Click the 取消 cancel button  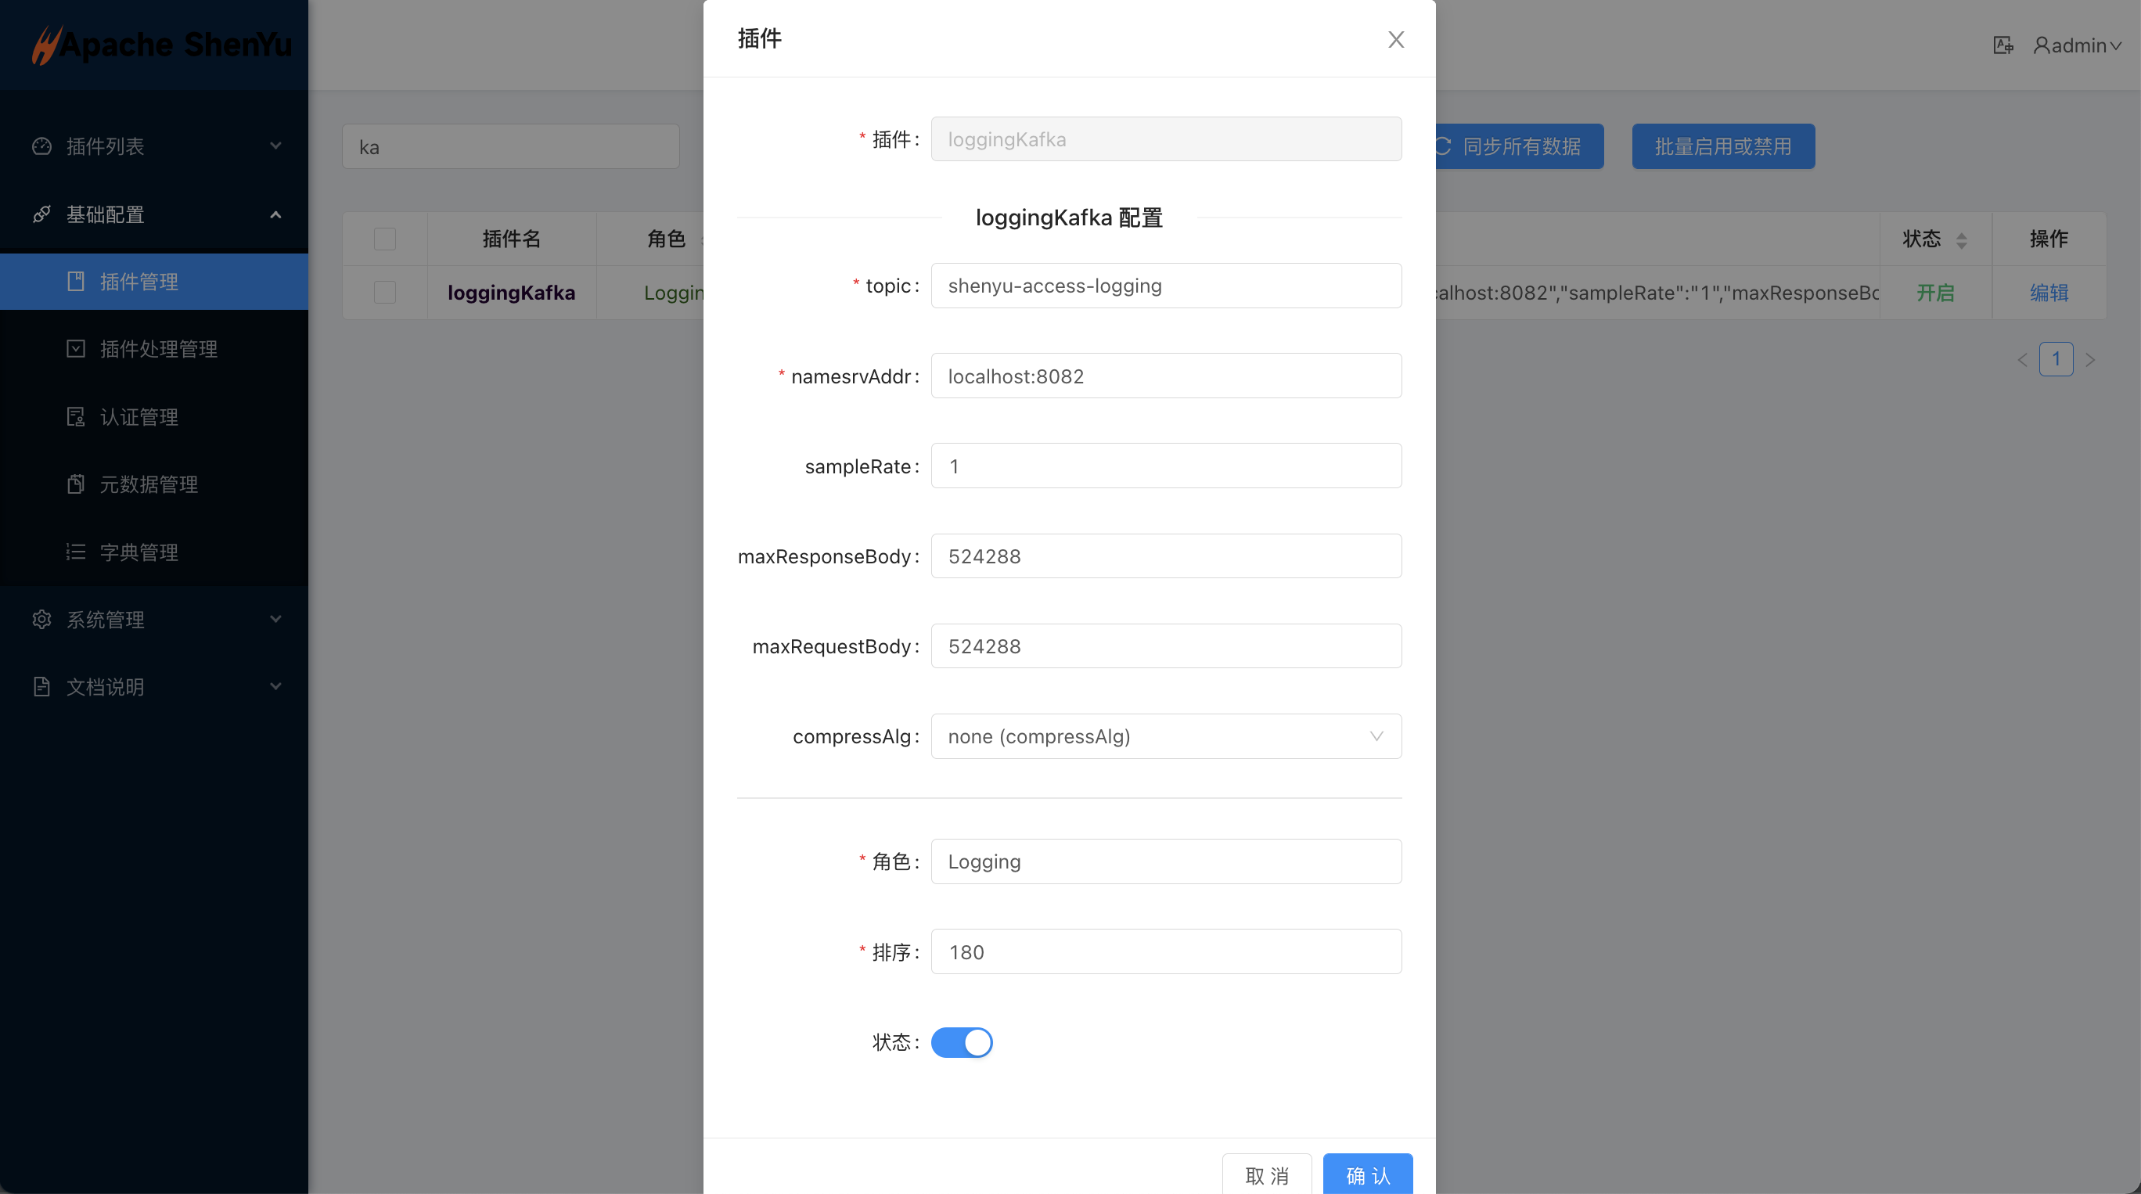[1267, 1175]
